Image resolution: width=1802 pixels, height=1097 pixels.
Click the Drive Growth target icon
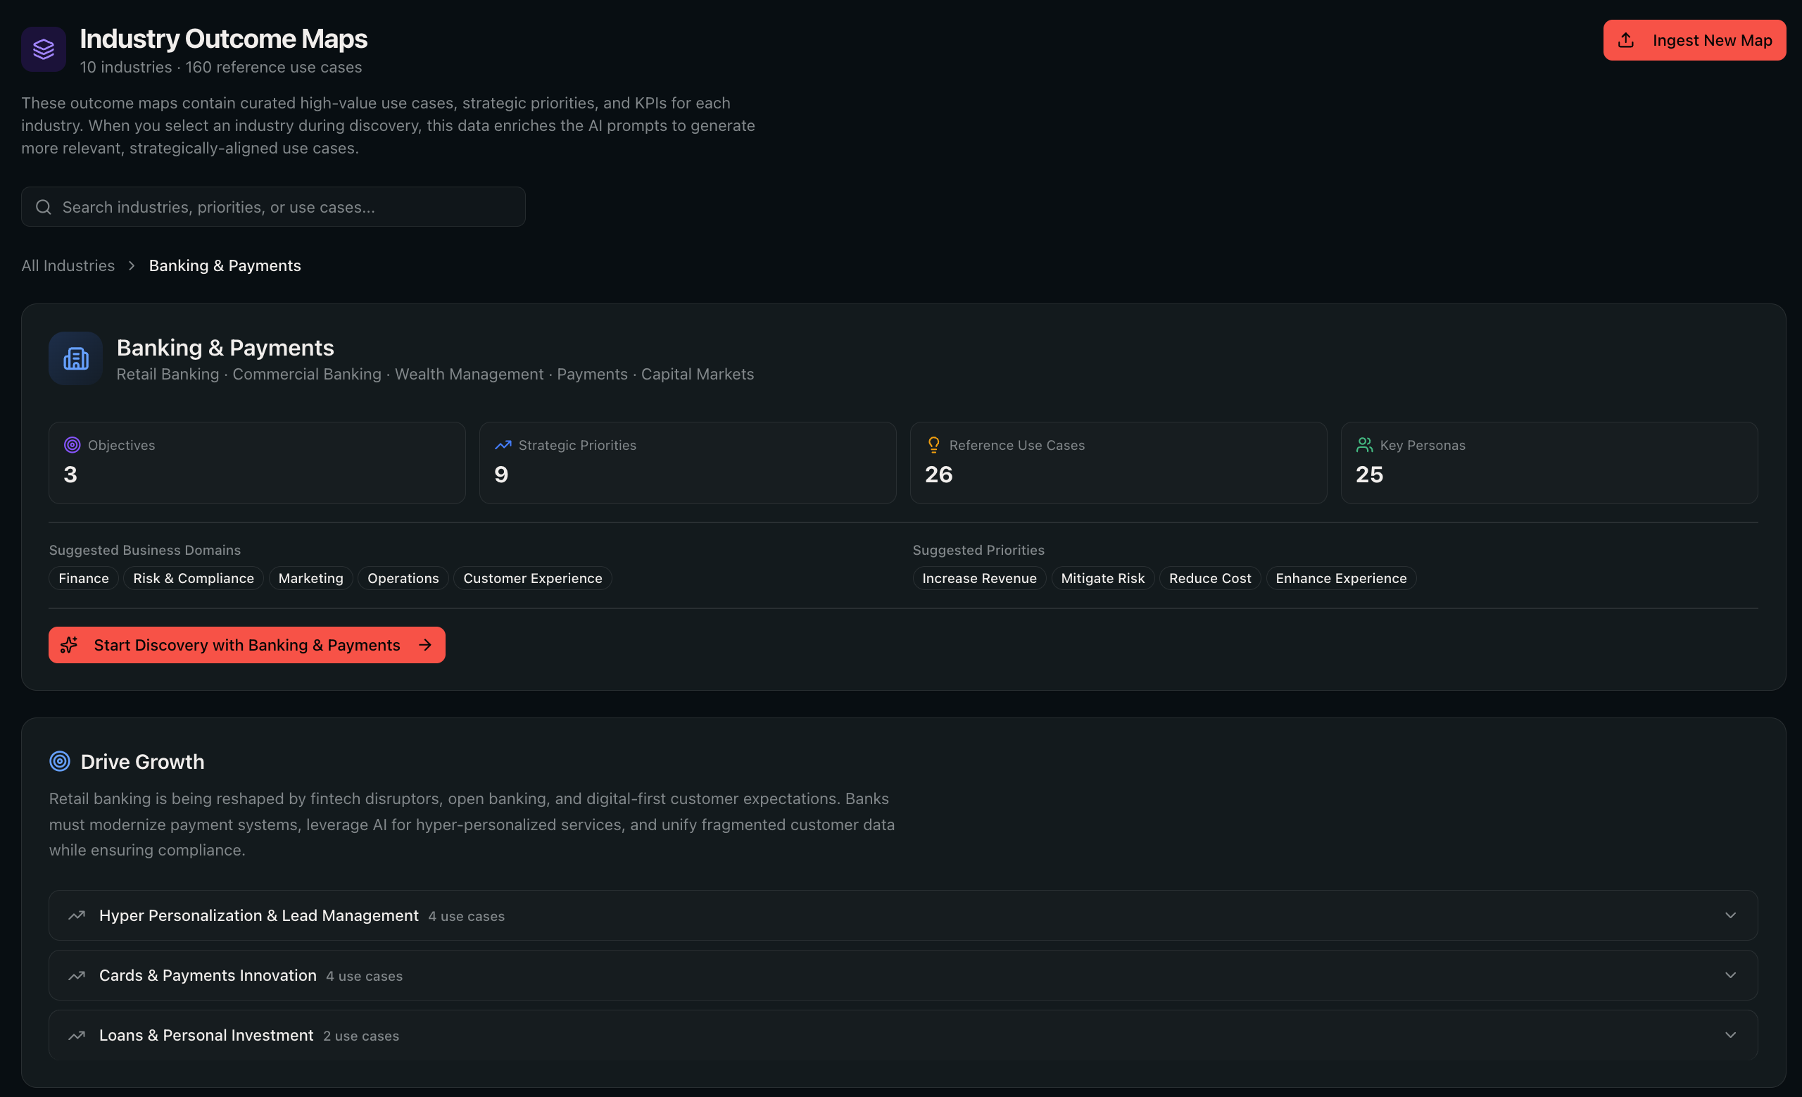pos(60,761)
